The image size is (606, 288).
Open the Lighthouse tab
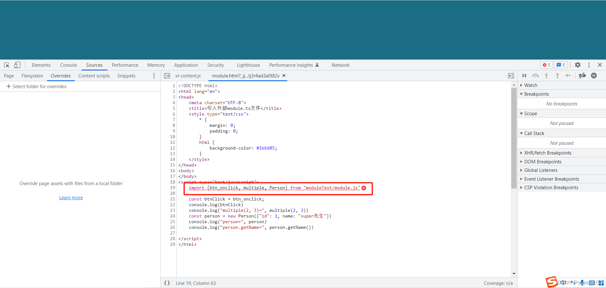[x=248, y=65]
